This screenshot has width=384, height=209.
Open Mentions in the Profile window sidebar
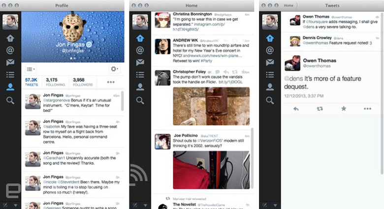point(10,50)
